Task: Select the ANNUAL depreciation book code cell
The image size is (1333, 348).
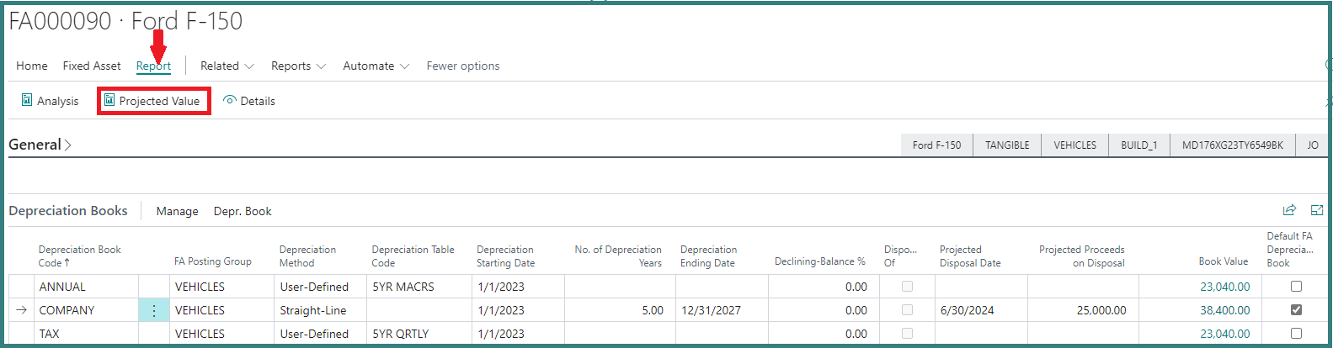Action: click(x=62, y=287)
